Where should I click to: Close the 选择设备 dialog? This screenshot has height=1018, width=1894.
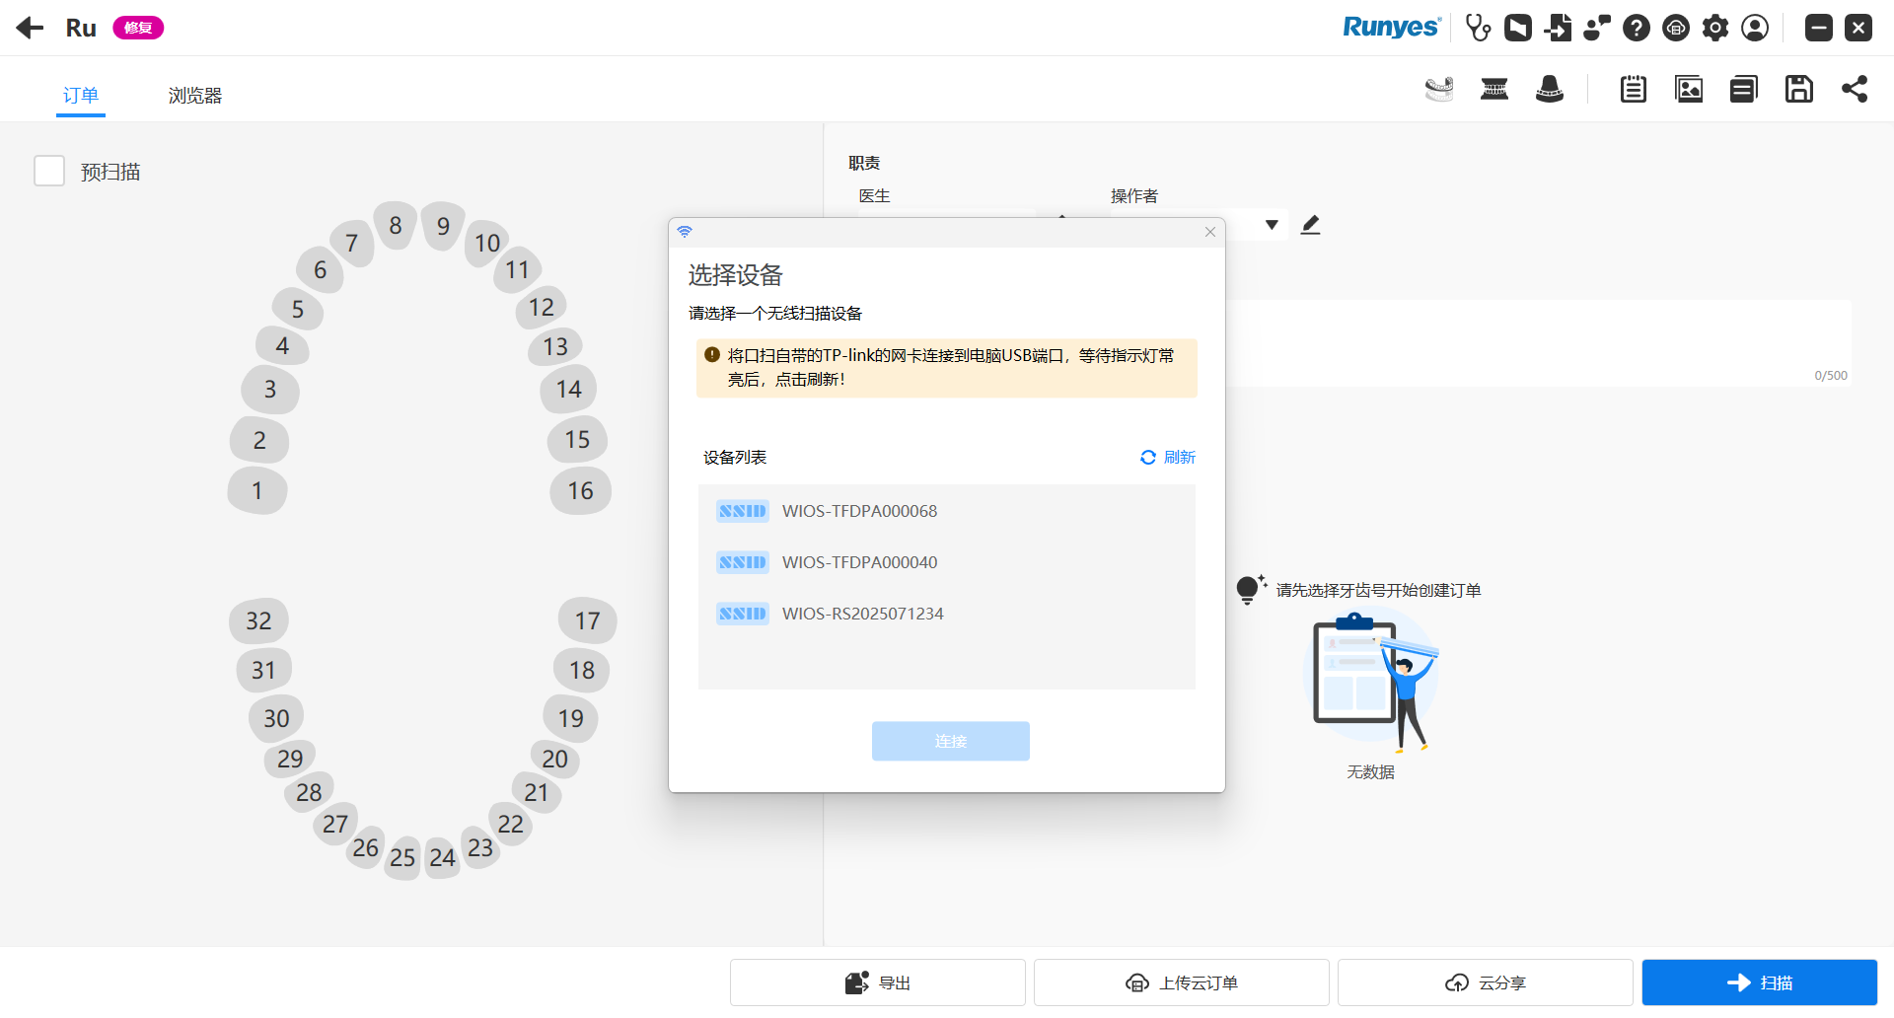coord(1210,232)
